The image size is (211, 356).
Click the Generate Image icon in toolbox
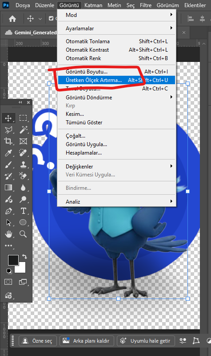[8, 295]
